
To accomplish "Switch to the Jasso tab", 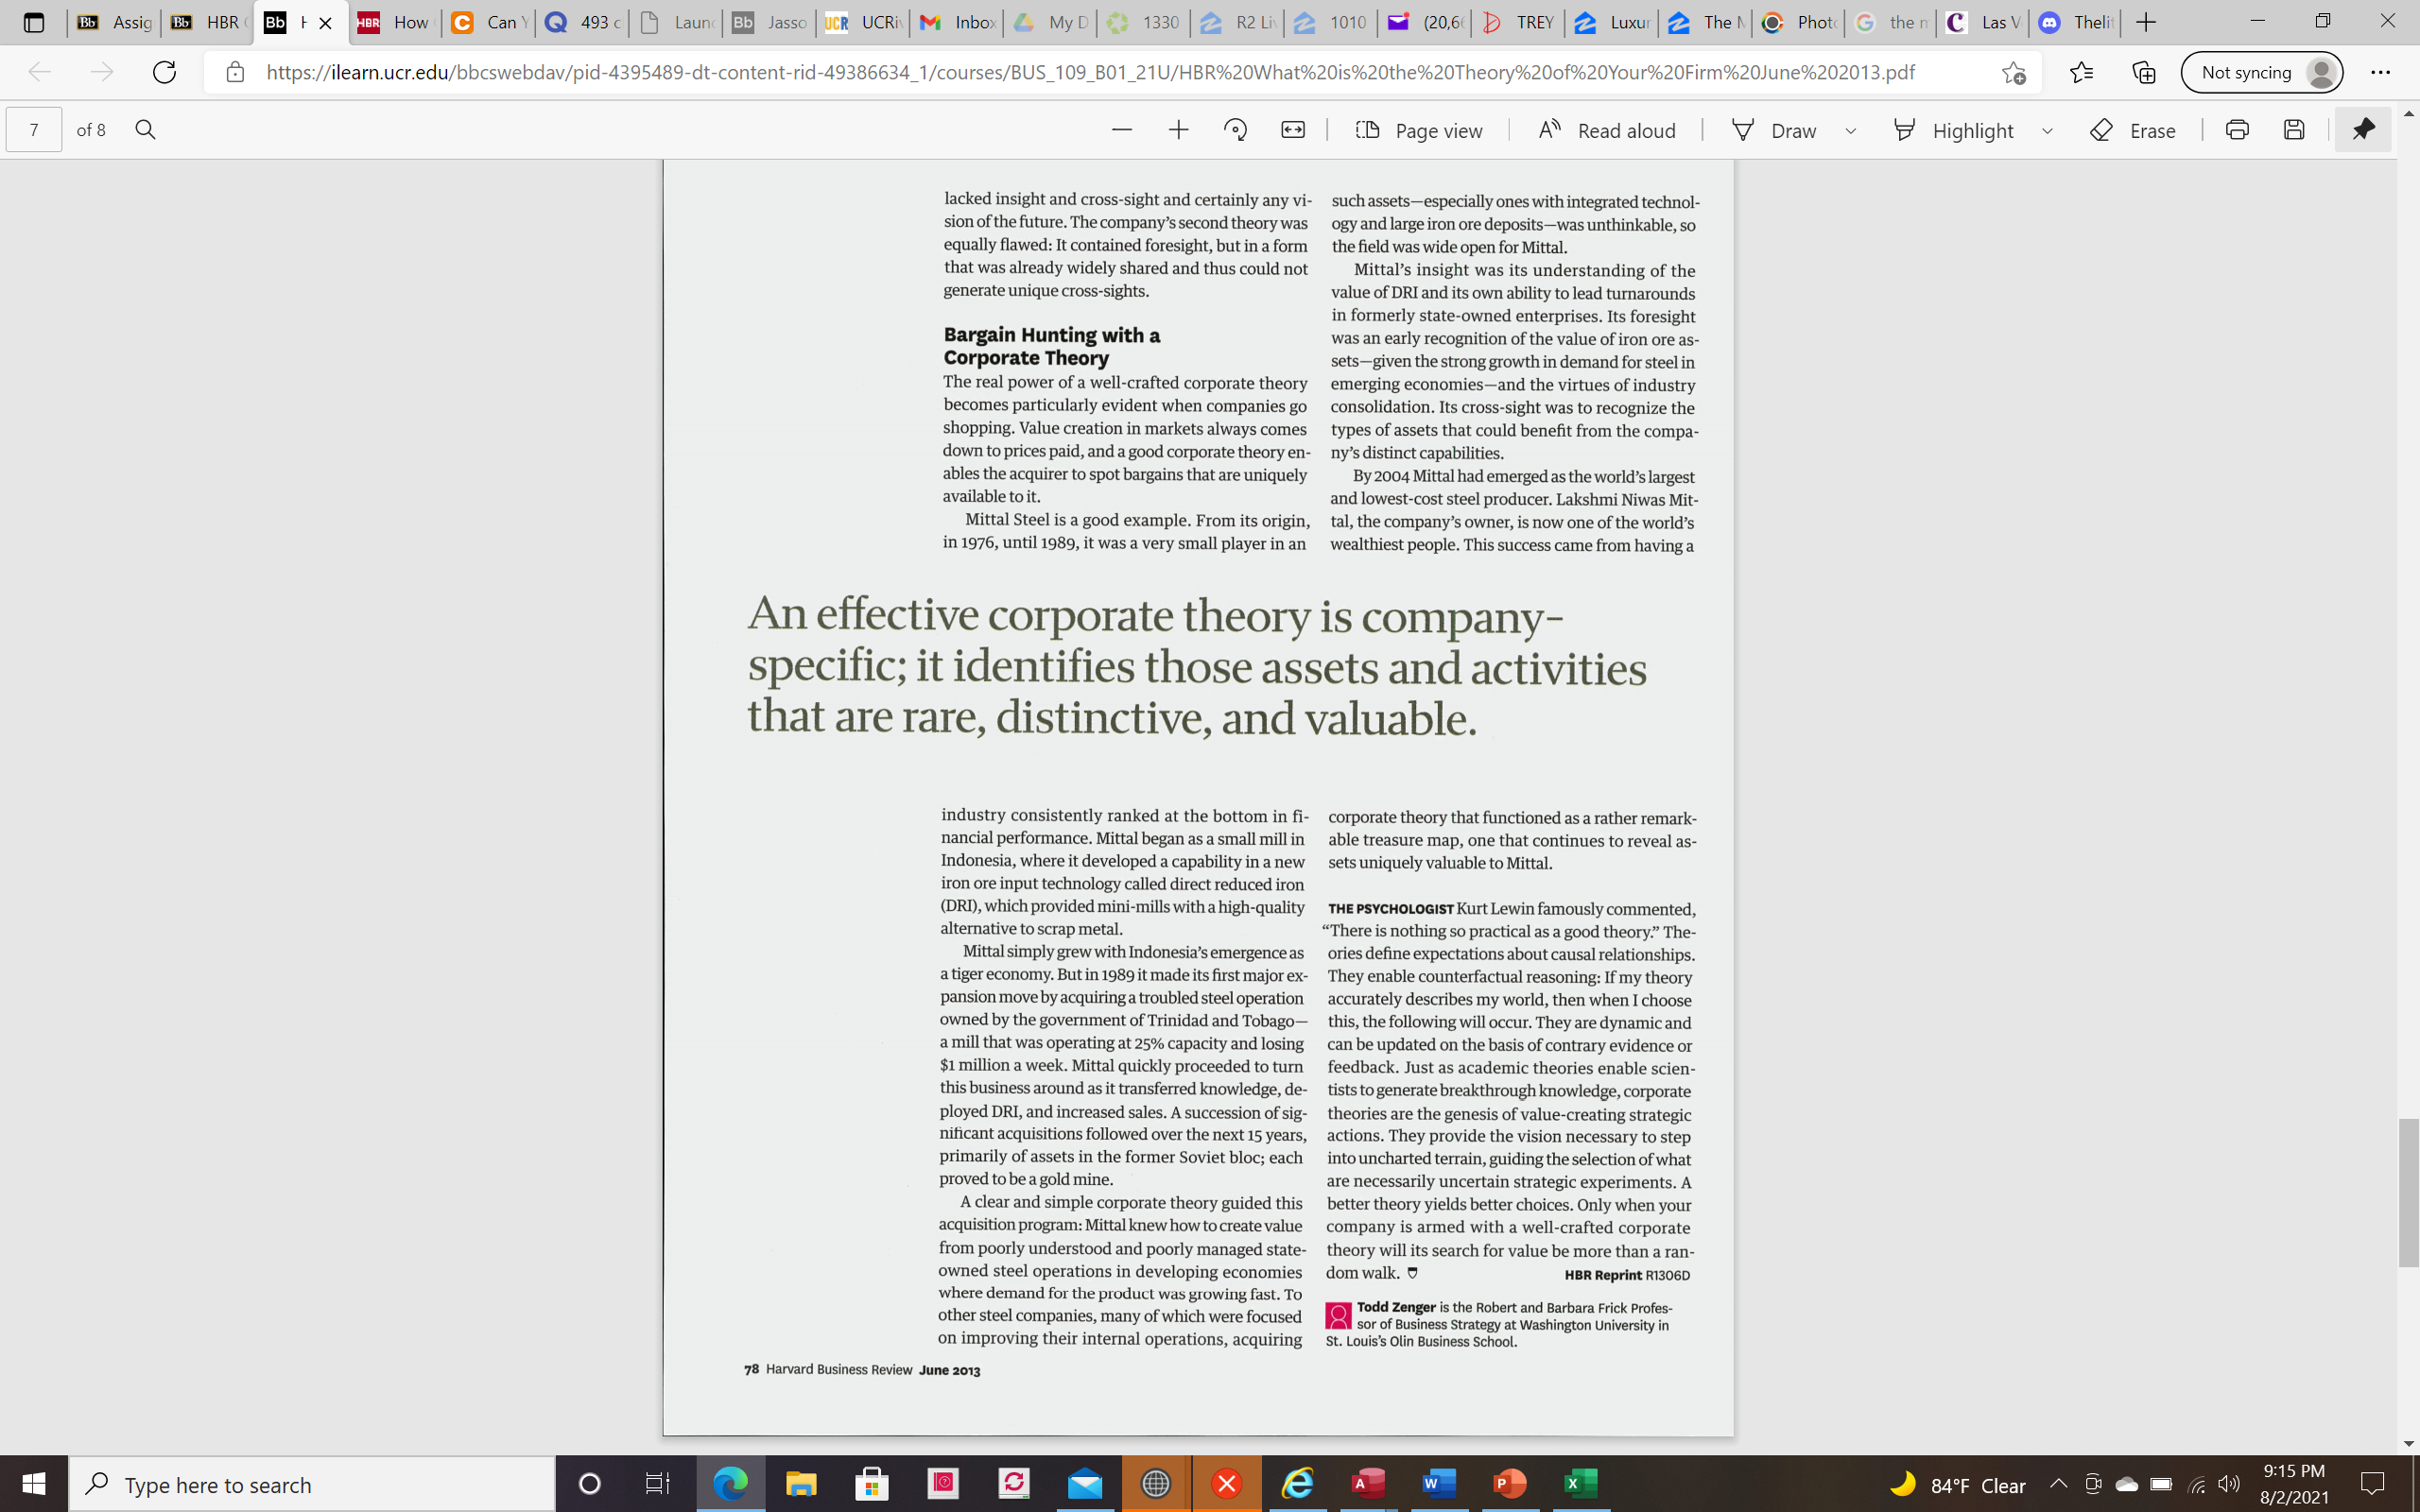I will [769, 22].
